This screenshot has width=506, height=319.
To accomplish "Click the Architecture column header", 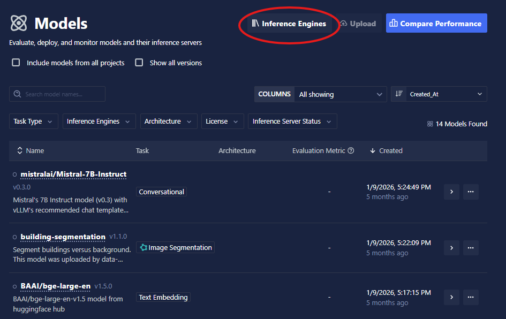I will point(237,150).
